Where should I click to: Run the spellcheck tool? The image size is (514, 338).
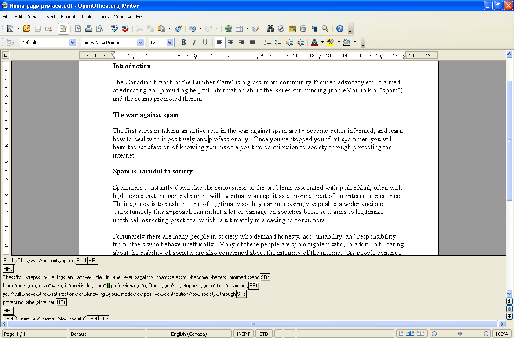pyautogui.click(x=113, y=28)
